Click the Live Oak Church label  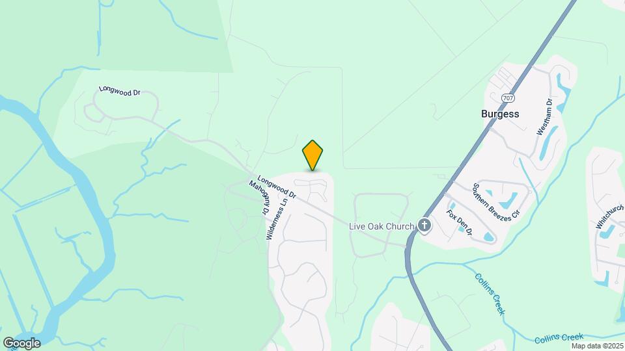(382, 226)
